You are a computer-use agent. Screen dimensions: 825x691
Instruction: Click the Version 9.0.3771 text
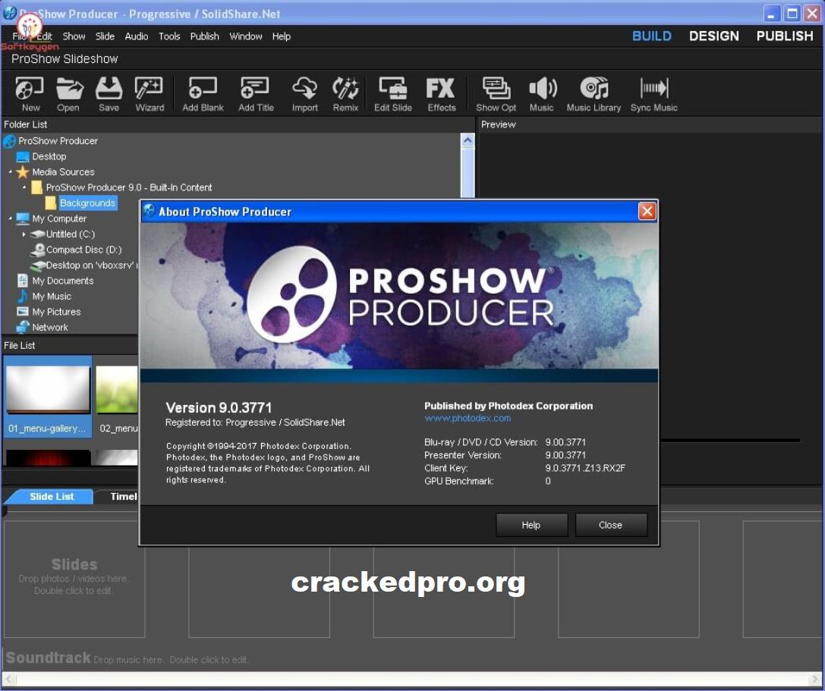(x=219, y=407)
